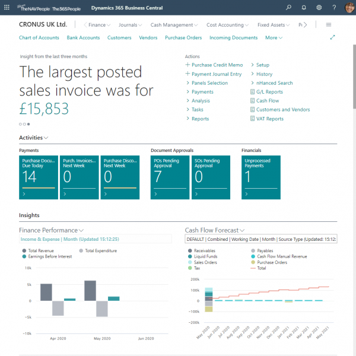This screenshot has height=356, width=356.
Task: Toggle Earnings Before Interest legend series
Action: 47,256
